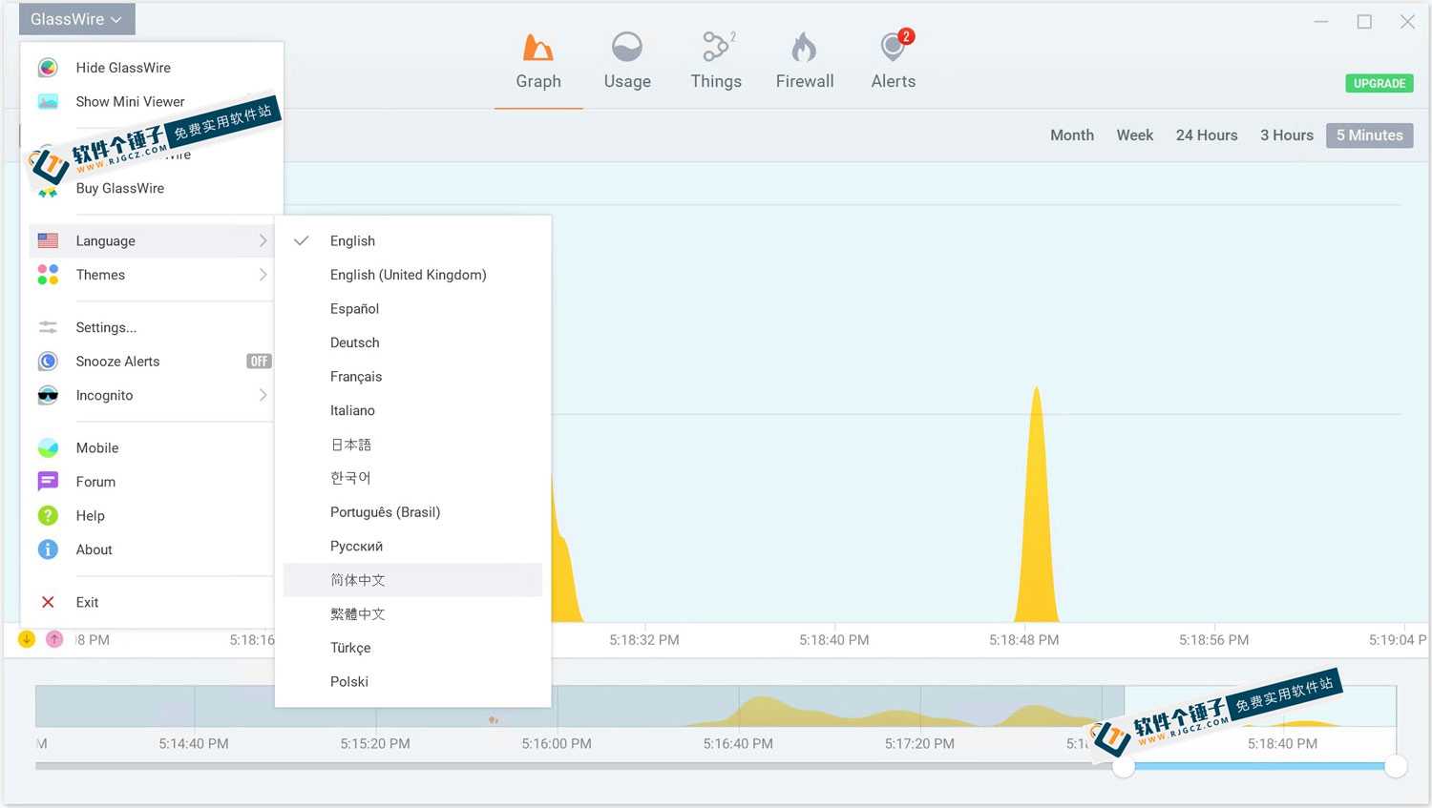Screen dimensions: 1432x808
Task: Click the left timeline slider handle
Action: (x=1124, y=766)
